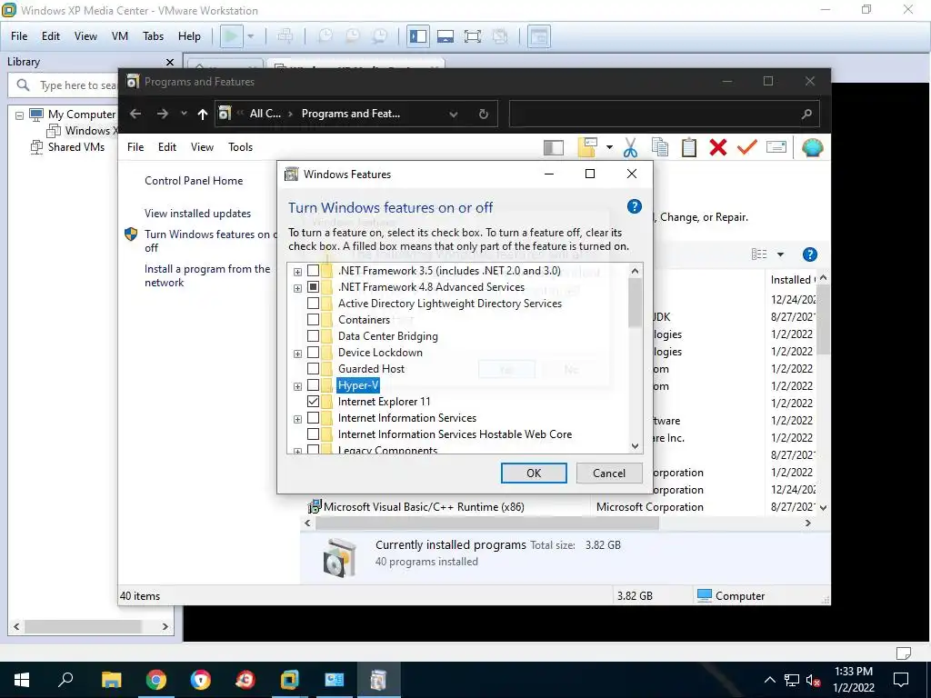931x698 pixels.
Task: Click the console view icon in VMware toolbar
Action: (x=538, y=36)
